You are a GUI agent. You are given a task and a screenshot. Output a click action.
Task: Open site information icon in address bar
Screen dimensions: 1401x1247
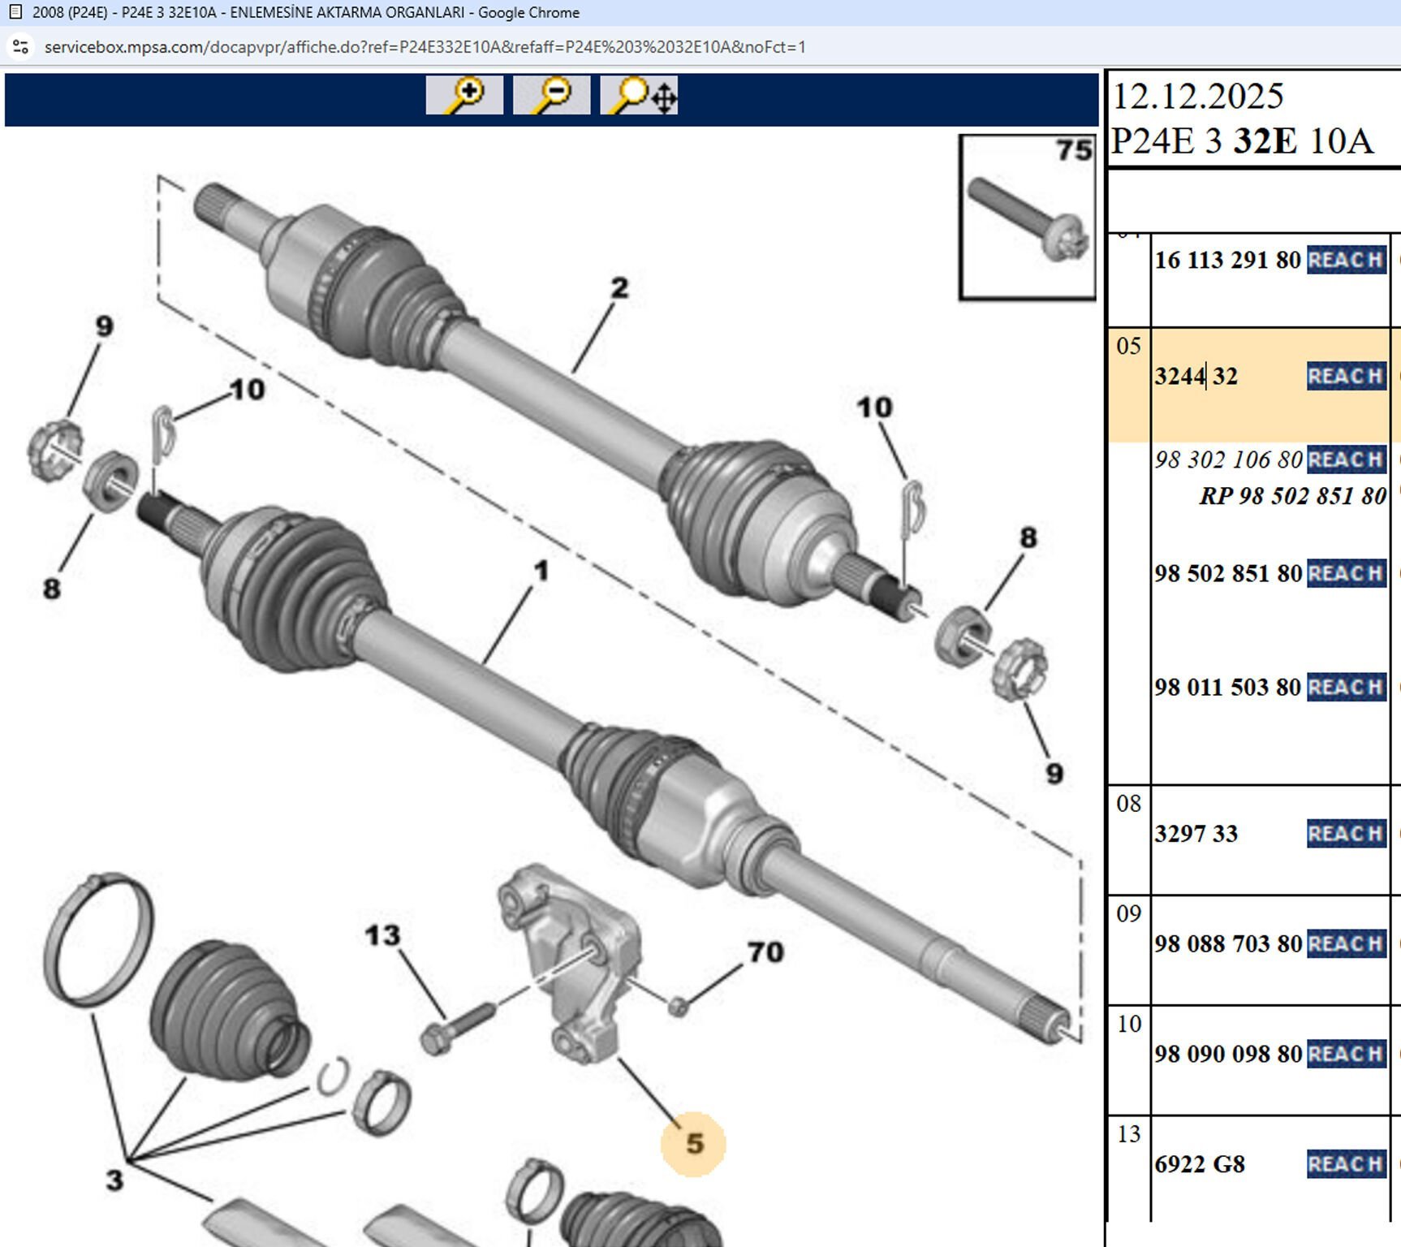[x=21, y=47]
